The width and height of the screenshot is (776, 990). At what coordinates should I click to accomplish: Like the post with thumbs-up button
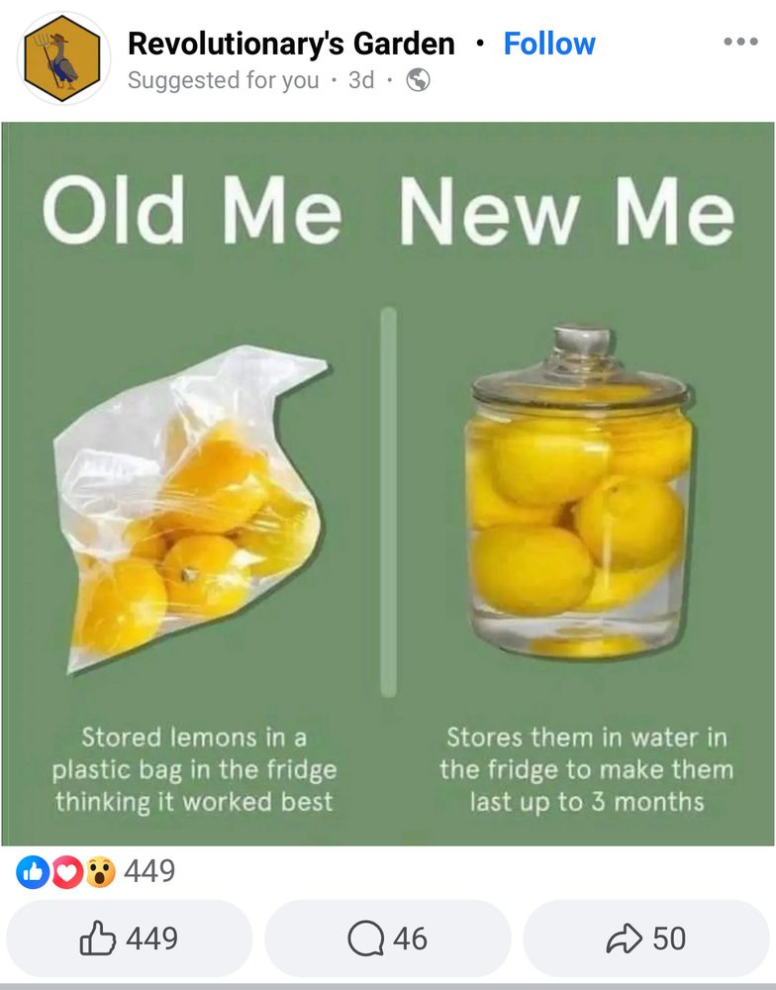(130, 939)
